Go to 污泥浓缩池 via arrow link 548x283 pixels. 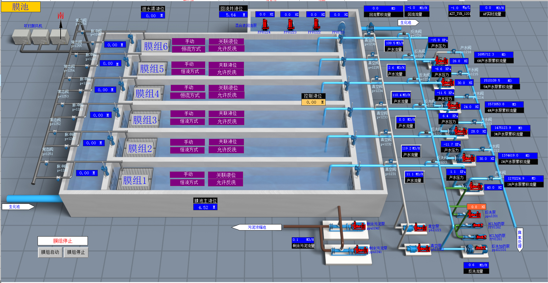tap(257, 227)
